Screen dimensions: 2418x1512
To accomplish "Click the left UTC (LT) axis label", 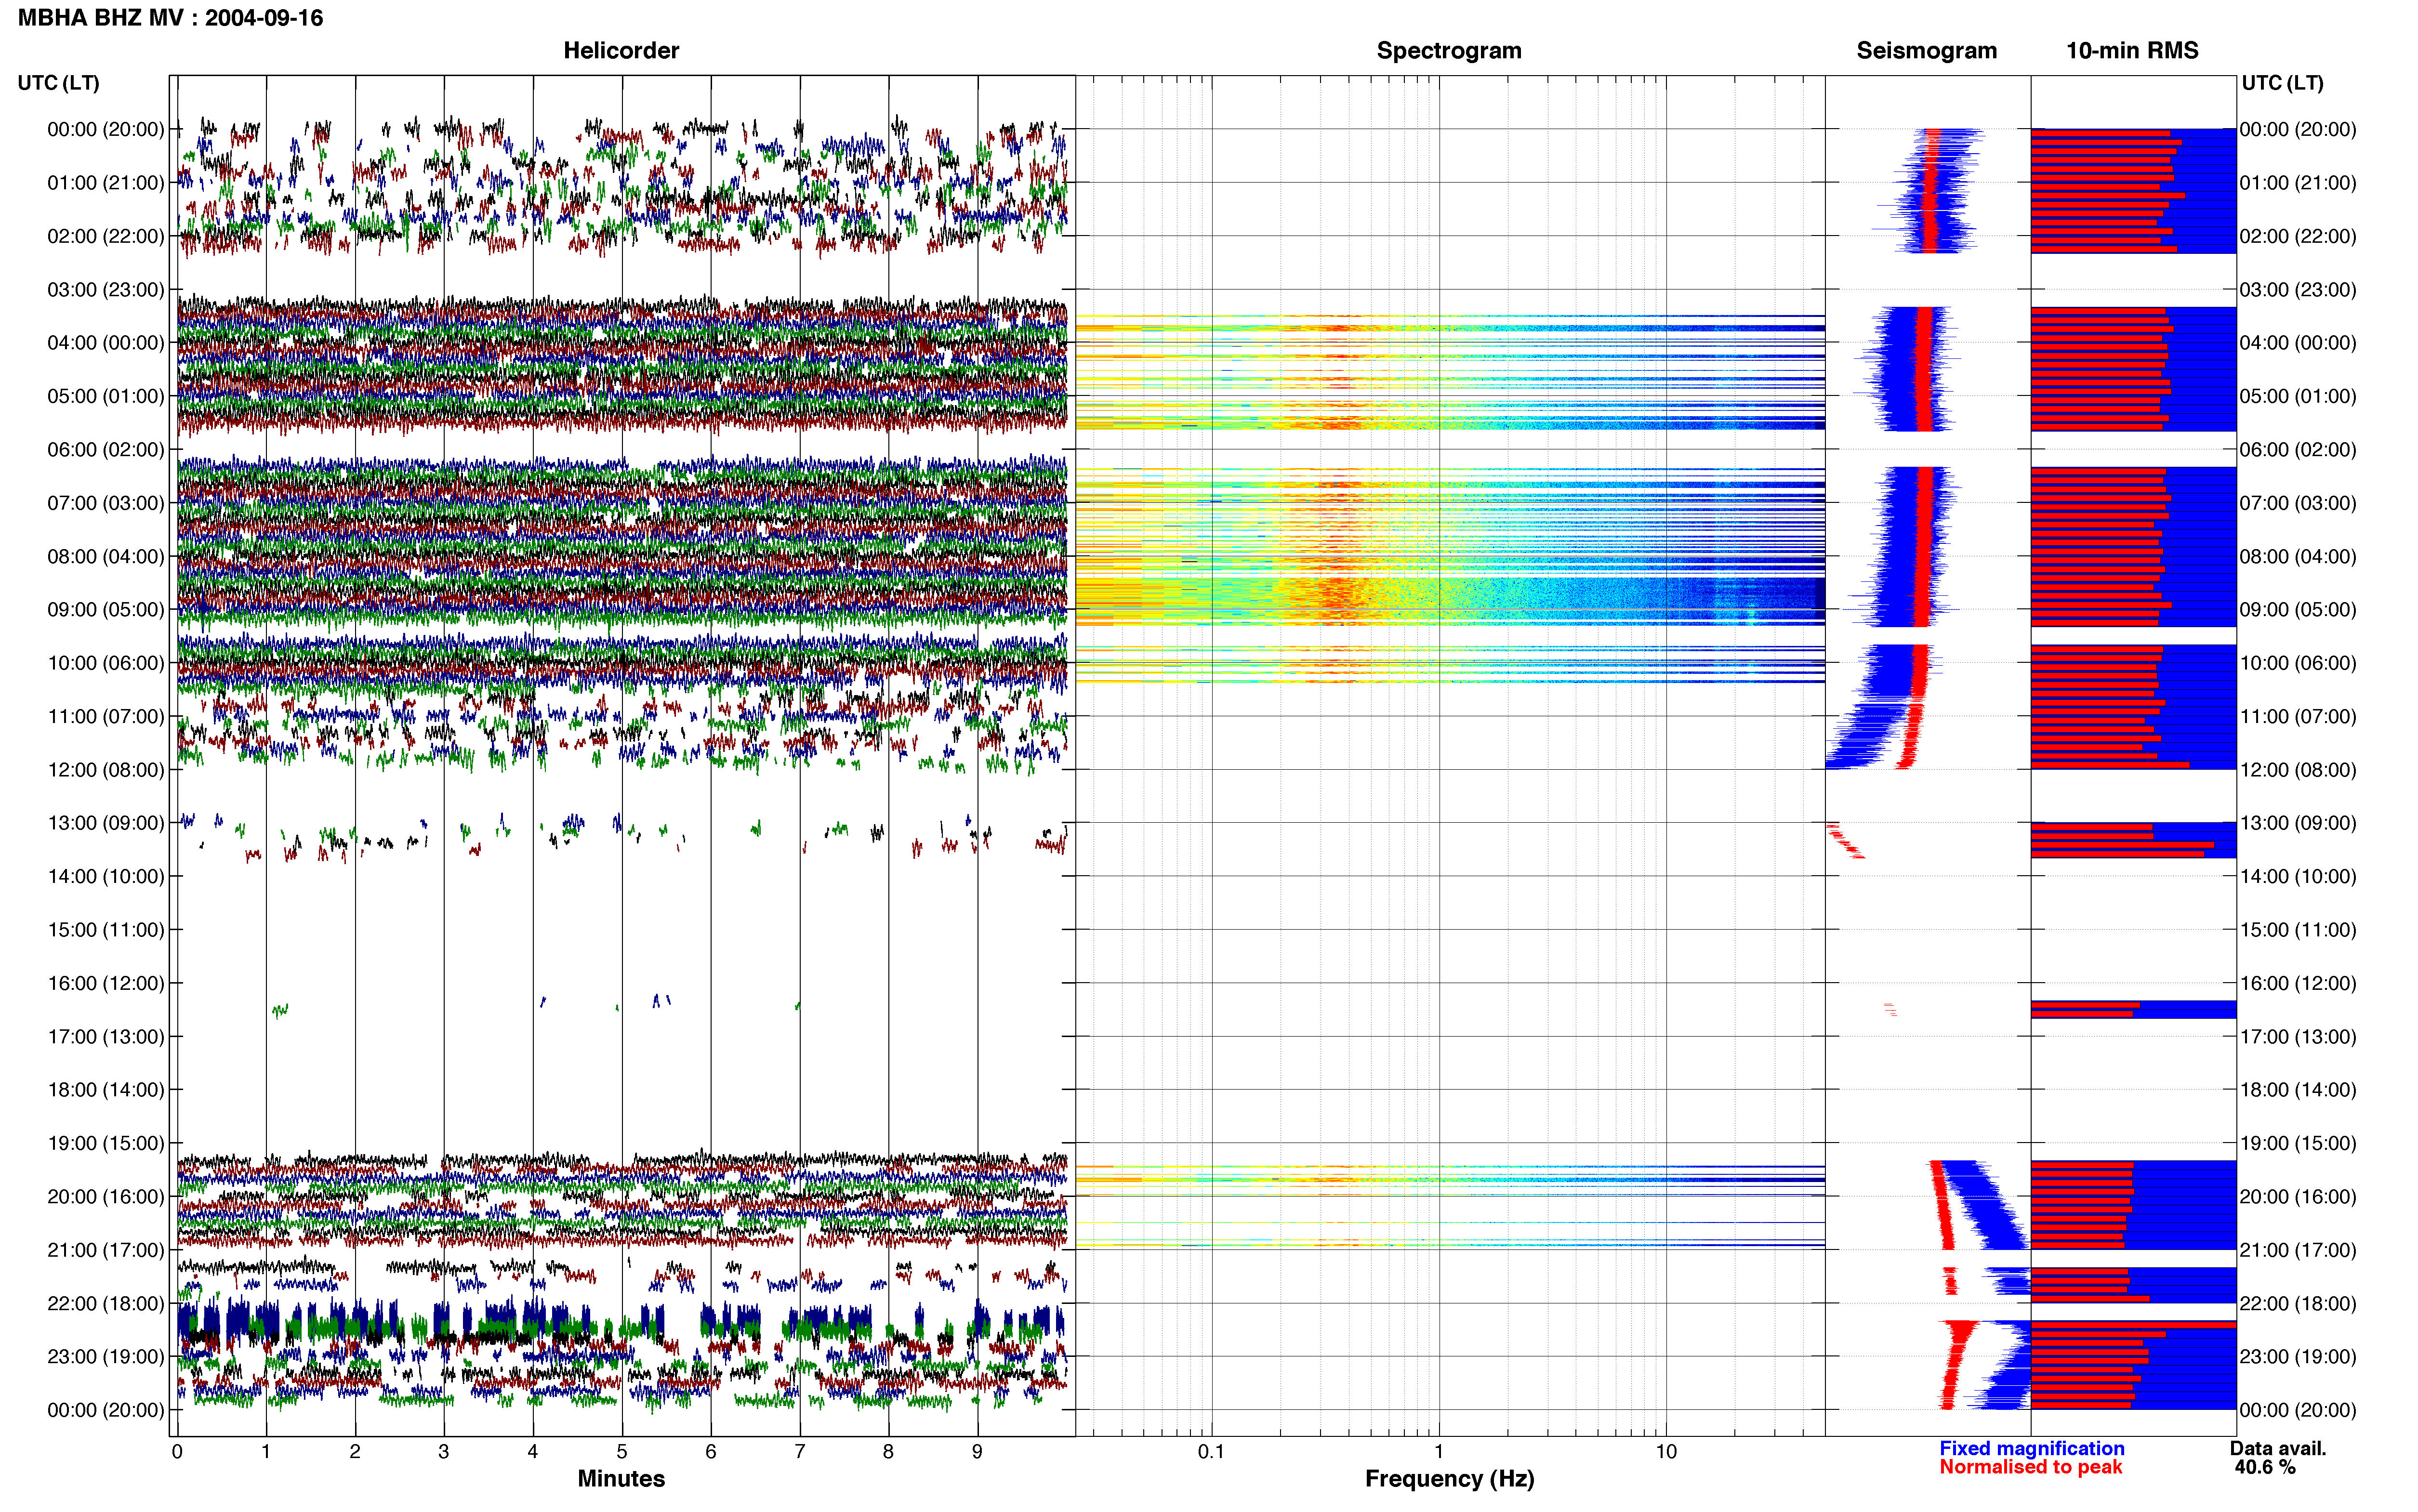I will pyautogui.click(x=59, y=83).
